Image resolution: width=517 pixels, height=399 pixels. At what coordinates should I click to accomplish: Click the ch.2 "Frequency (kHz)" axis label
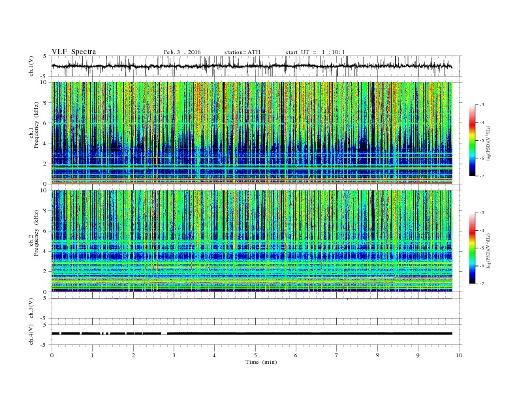click(x=36, y=233)
